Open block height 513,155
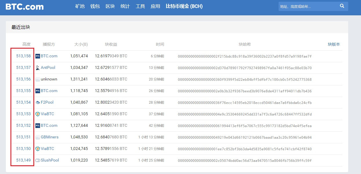 tap(24, 91)
